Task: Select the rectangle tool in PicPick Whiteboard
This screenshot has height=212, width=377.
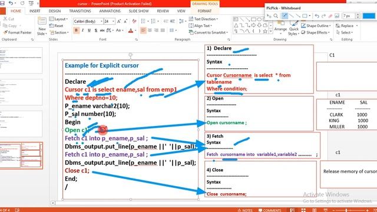Action: [x=305, y=16]
